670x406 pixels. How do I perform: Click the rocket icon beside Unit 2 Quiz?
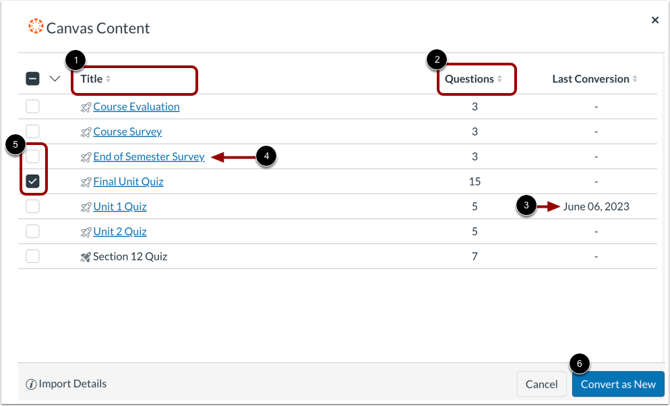[x=86, y=231]
